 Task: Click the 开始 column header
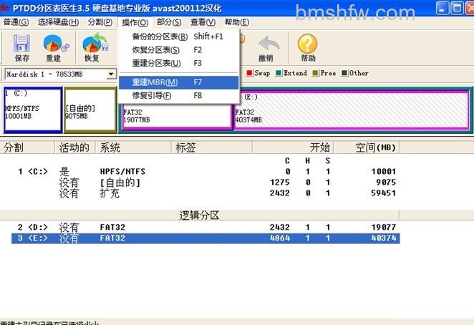(x=293, y=147)
